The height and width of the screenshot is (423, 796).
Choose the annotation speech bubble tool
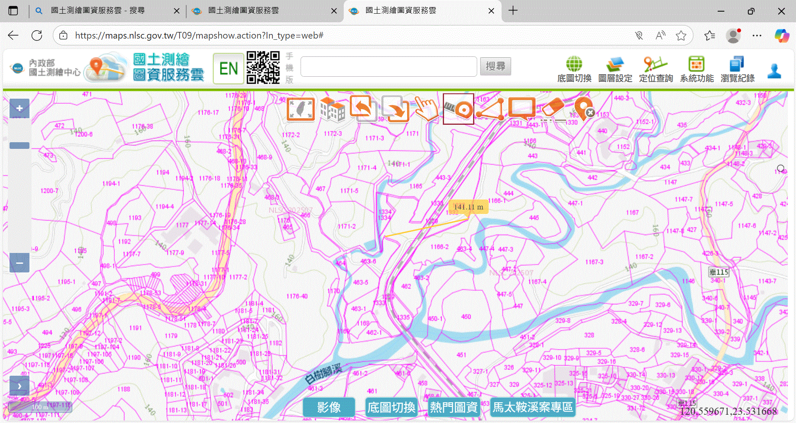click(522, 109)
